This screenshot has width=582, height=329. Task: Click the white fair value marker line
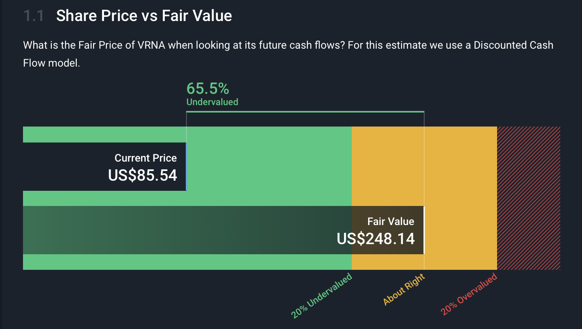point(424,230)
